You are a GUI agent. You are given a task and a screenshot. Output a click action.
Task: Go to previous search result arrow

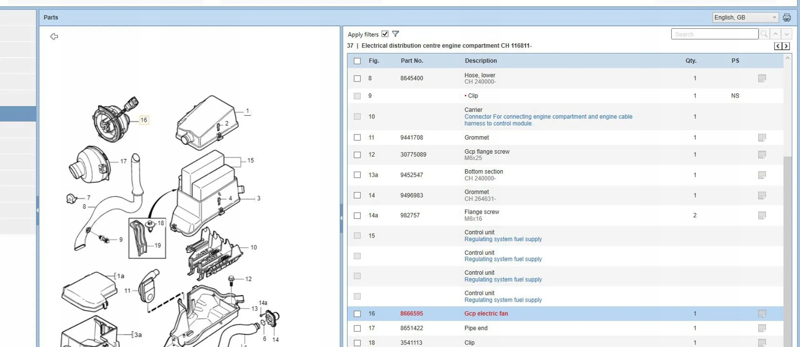point(775,34)
